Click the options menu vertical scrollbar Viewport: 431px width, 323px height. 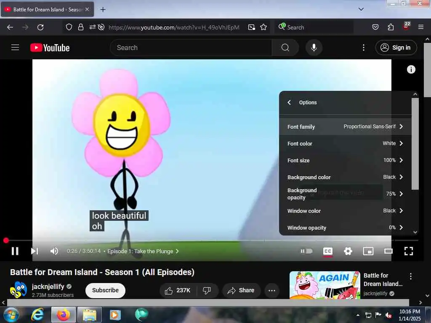(415, 144)
